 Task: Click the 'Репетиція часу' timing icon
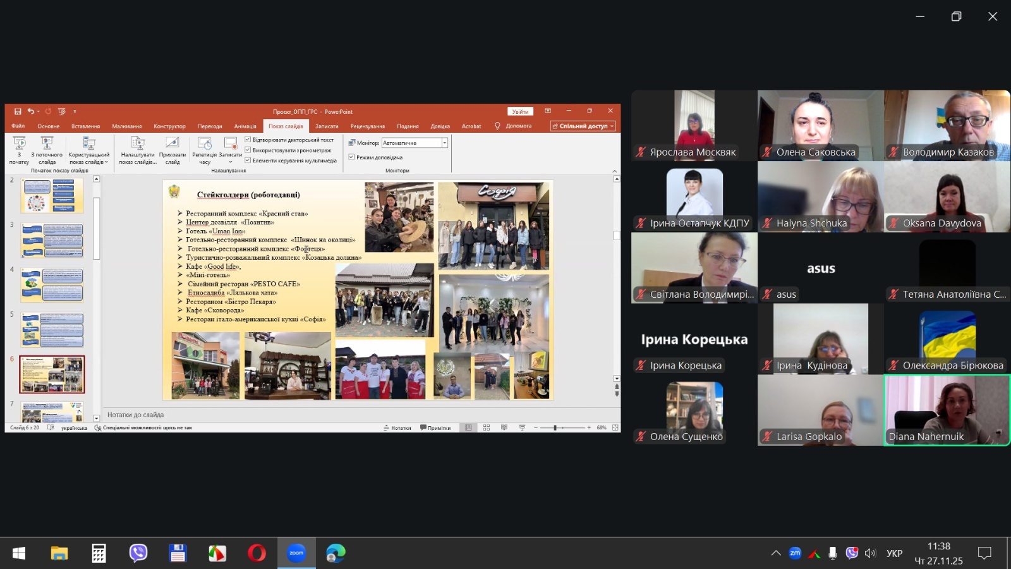point(204,144)
